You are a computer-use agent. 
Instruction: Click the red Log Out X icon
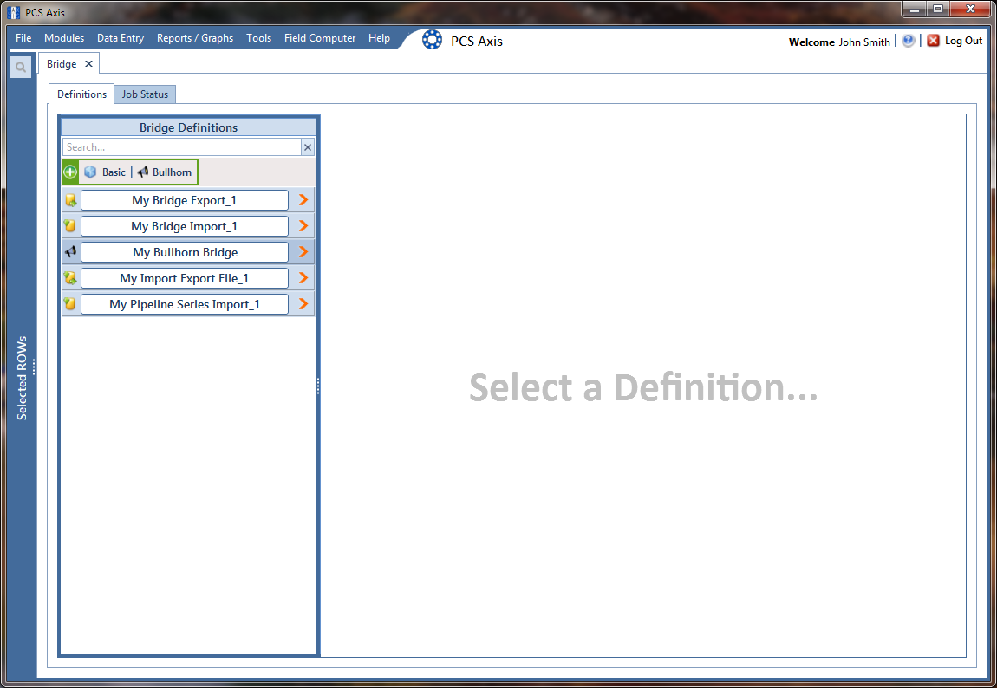933,41
